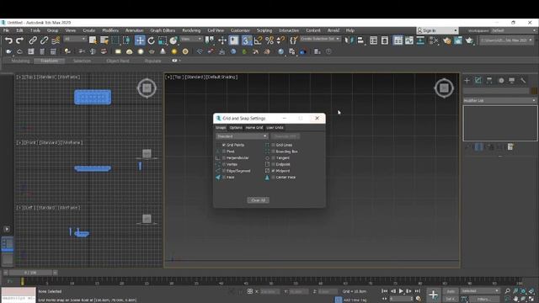Enable the Bounding Box snap checkbox
The height and width of the screenshot is (303, 539).
(273, 151)
